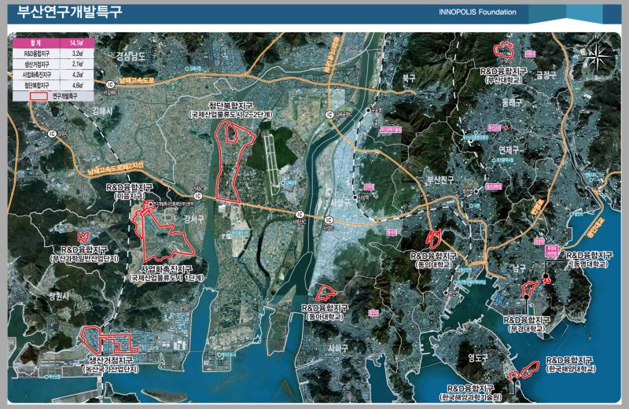Click the 부산연구개발특구 page title
This screenshot has width=629, height=409.
68,12
